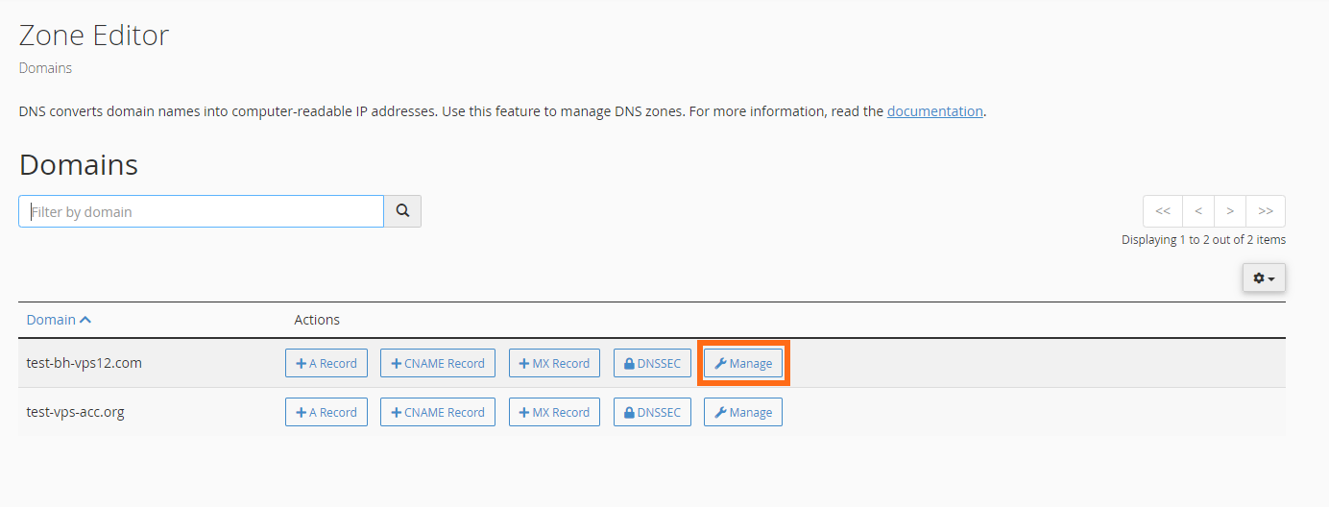Add A Record for test-bh-vps12.com
Screen dimensions: 1329x507
[326, 363]
